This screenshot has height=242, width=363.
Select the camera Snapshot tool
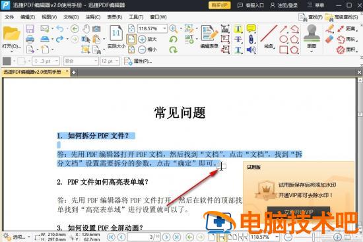click(96, 29)
